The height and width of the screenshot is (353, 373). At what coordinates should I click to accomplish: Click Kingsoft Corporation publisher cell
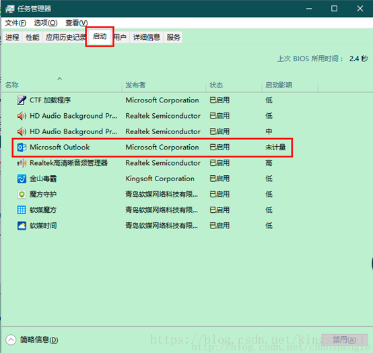pos(160,179)
